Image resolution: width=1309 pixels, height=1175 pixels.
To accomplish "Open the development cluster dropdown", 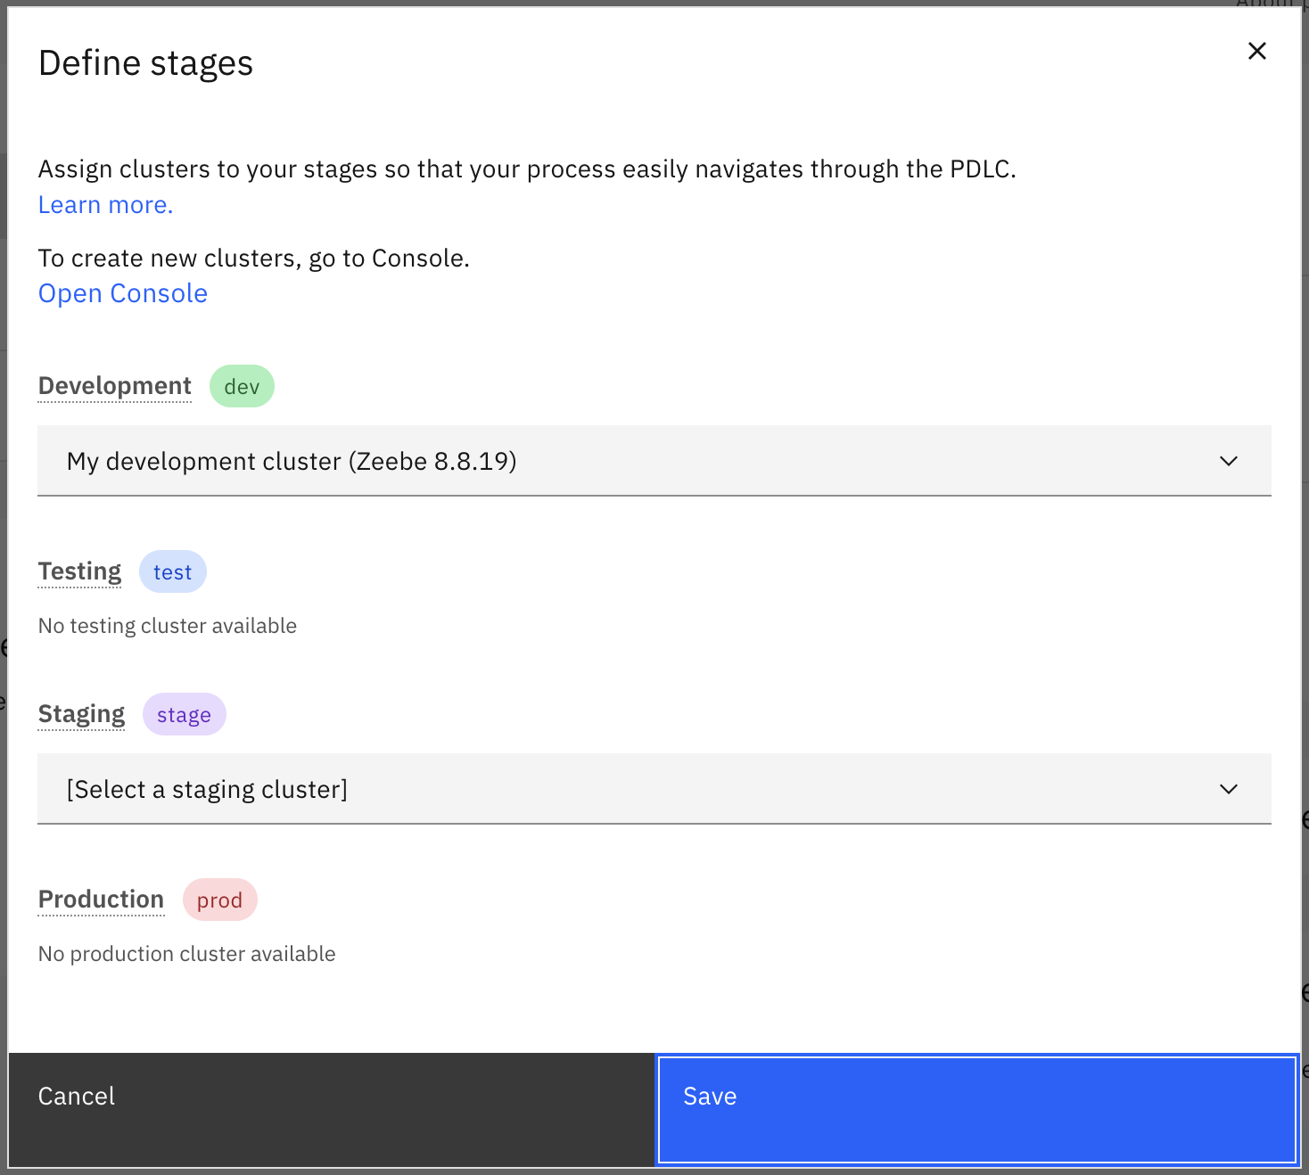I will click(x=624, y=461).
